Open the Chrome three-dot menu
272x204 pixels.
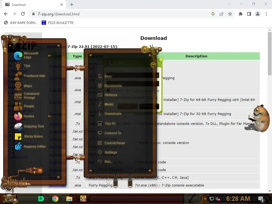tap(266, 14)
